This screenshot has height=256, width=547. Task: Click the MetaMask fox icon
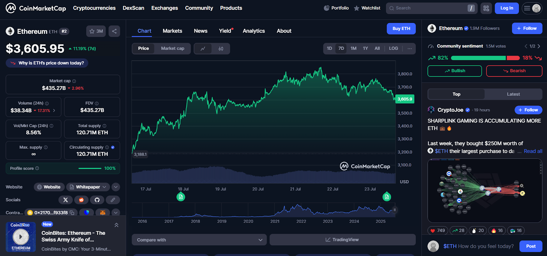(103, 213)
